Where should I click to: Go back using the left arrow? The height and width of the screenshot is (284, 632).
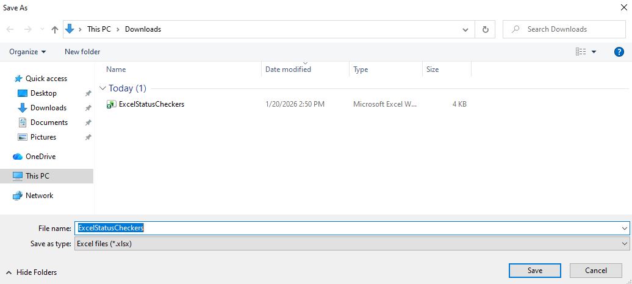coord(10,29)
